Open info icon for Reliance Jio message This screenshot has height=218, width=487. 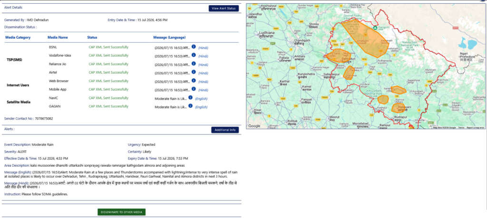tap(194, 63)
